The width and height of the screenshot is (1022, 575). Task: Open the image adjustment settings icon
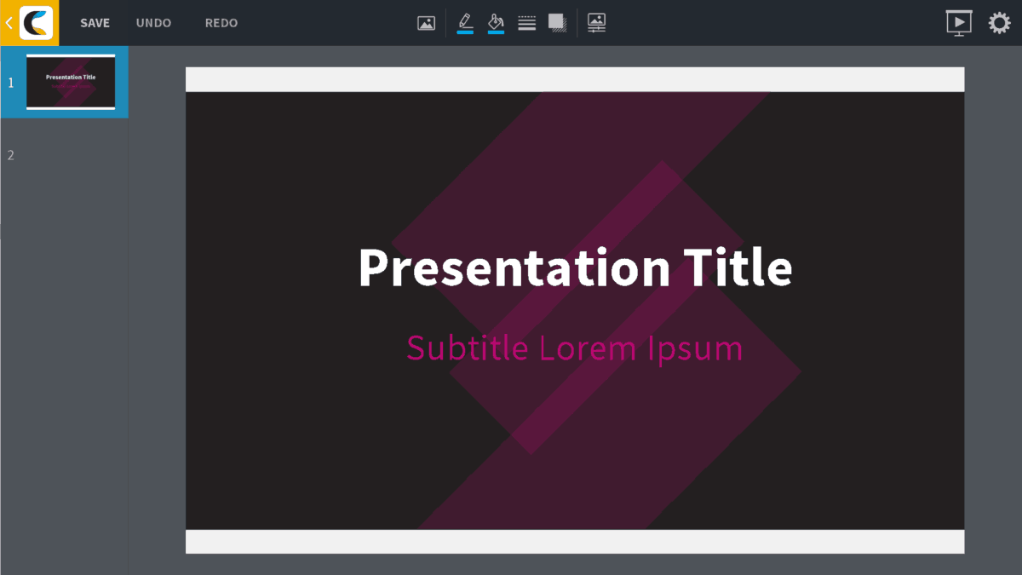[596, 23]
